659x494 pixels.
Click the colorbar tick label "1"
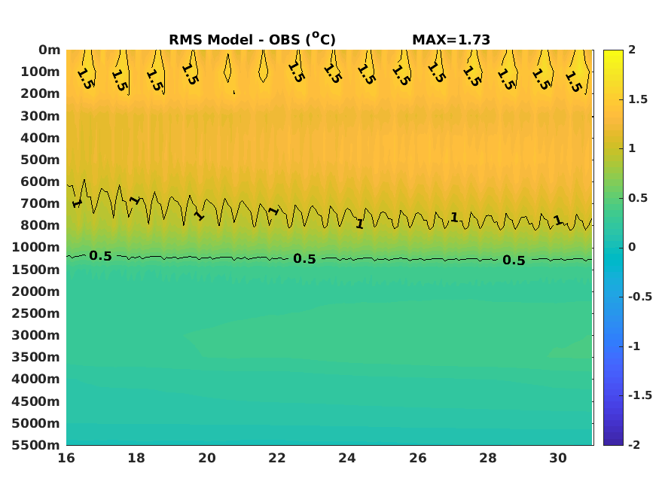coord(632,148)
